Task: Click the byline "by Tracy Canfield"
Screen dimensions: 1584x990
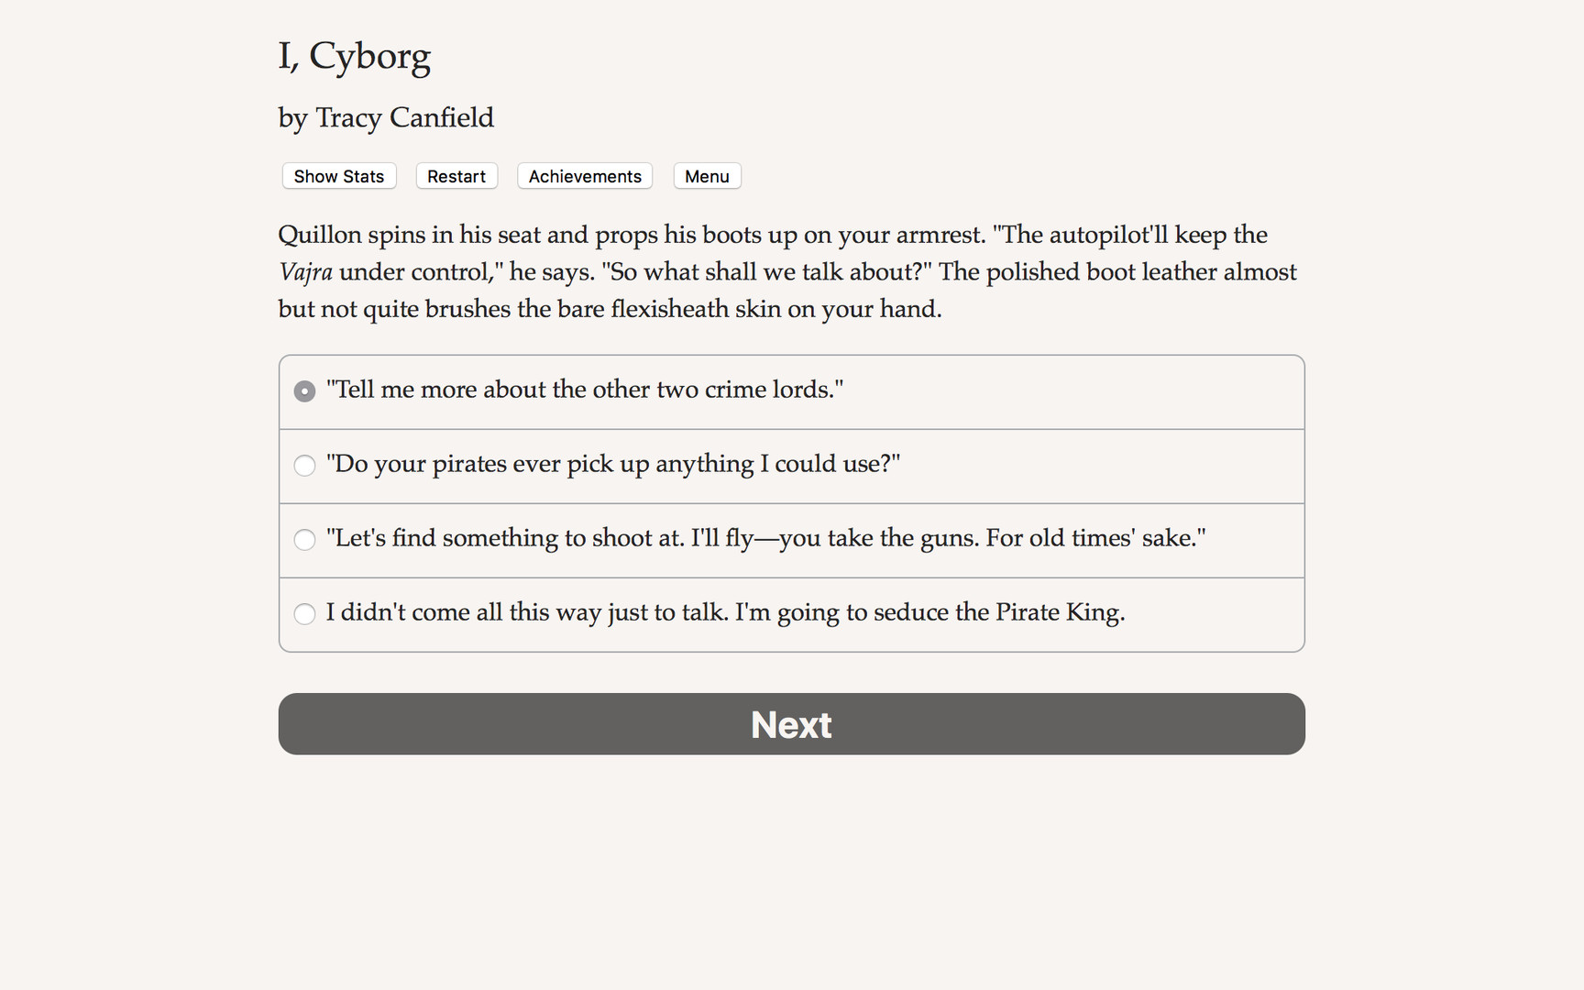Action: pyautogui.click(x=385, y=117)
